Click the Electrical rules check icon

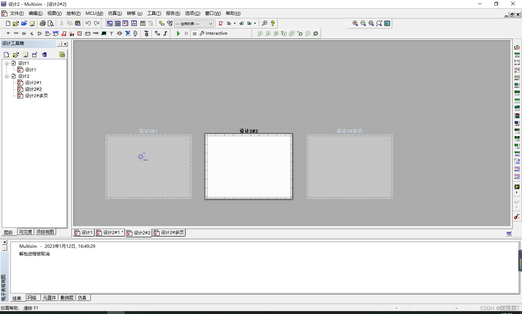pos(220,23)
